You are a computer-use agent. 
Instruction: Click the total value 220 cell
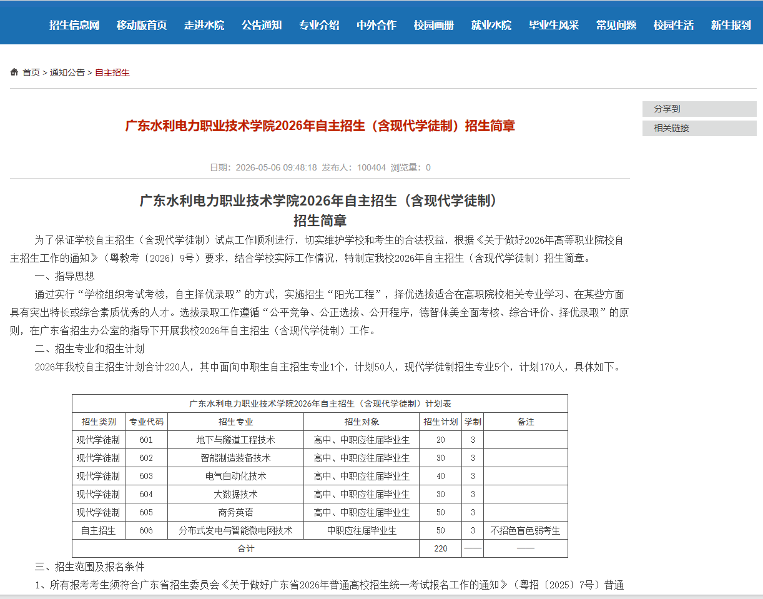441,548
